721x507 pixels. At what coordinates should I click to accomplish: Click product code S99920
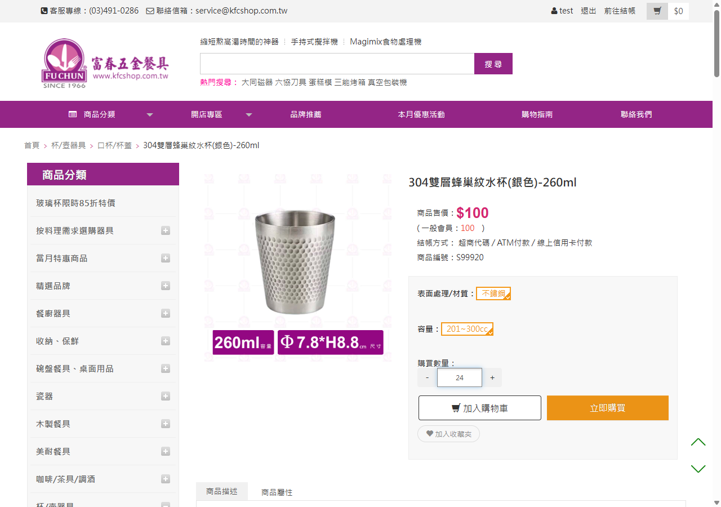click(x=470, y=257)
